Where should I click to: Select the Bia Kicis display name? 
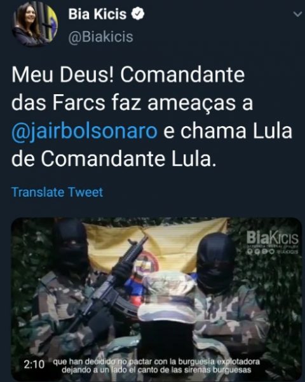click(97, 14)
